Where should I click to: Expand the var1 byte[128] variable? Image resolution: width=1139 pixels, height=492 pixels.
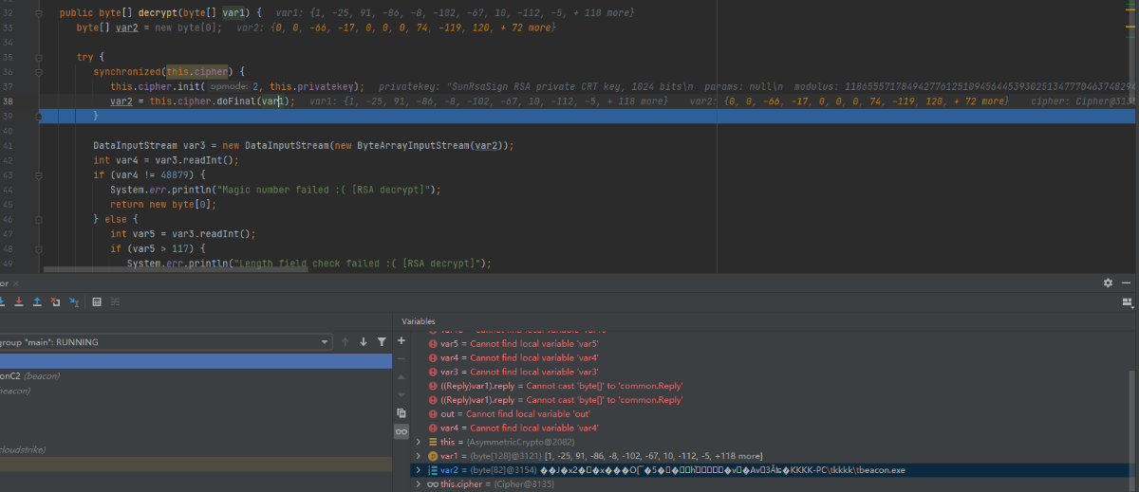419,456
